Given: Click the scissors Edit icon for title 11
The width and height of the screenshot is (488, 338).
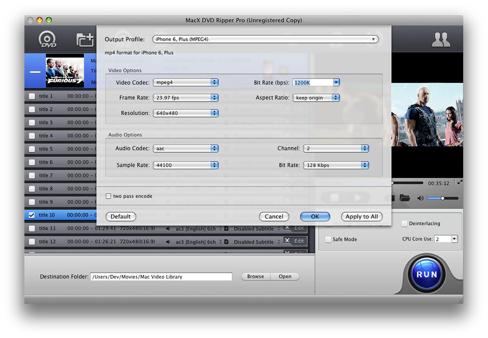Looking at the screenshot, I should click(x=287, y=228).
